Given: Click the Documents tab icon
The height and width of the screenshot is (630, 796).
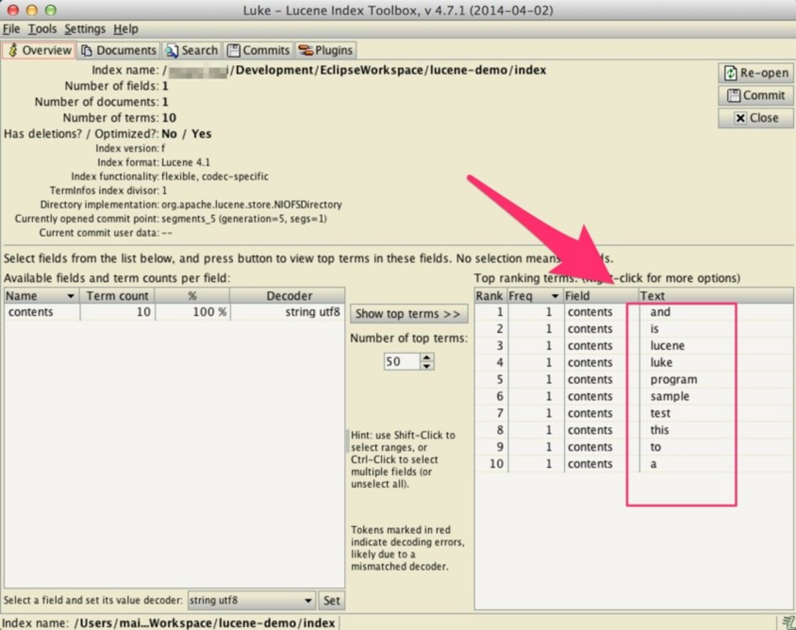Looking at the screenshot, I should click(87, 50).
